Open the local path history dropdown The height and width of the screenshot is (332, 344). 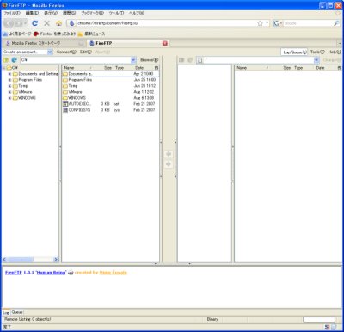pyautogui.click(x=133, y=60)
